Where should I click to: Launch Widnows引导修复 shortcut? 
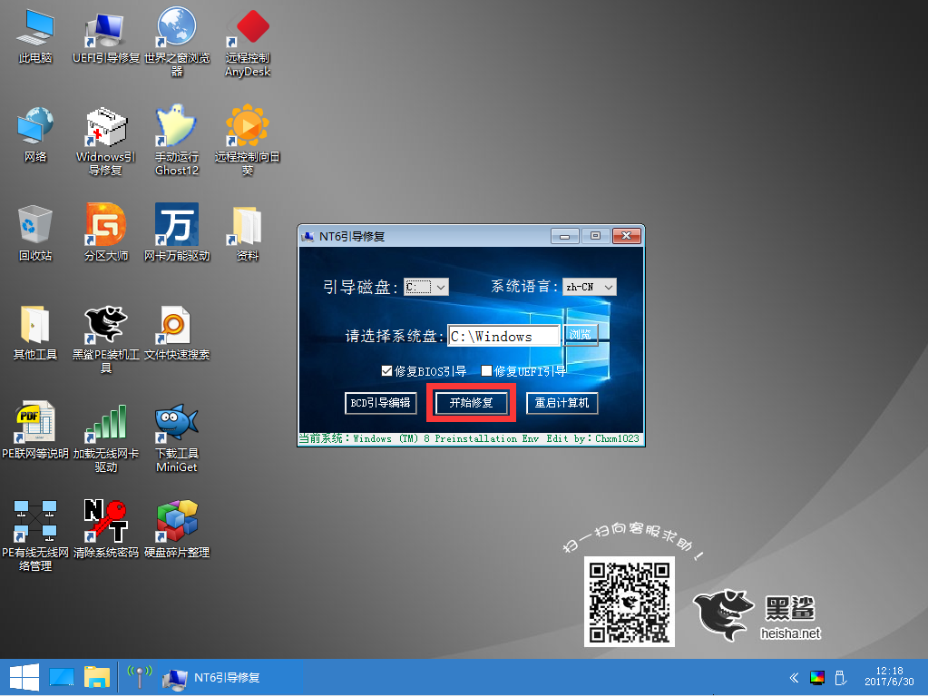(x=106, y=141)
